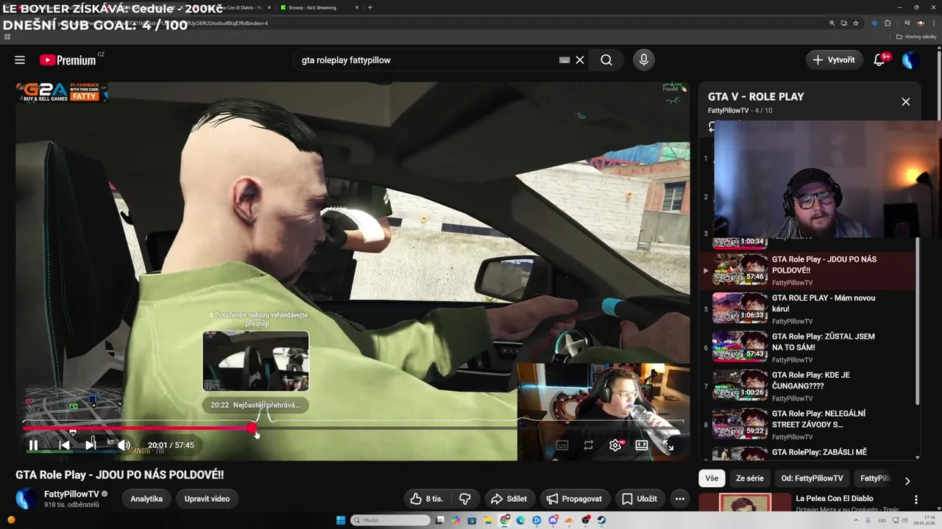
Task: Open a new browser tab
Action: (369, 7)
